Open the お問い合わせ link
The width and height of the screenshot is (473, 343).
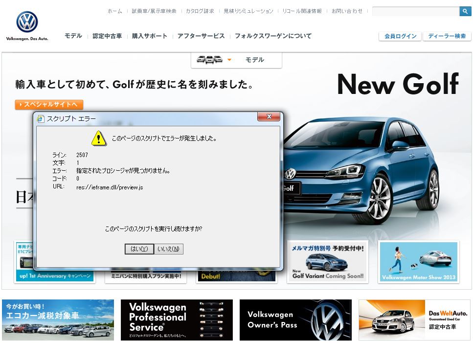(347, 11)
